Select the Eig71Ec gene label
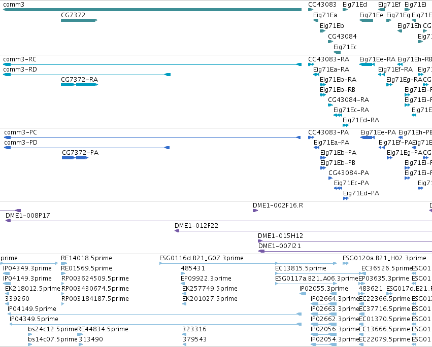 (345, 47)
